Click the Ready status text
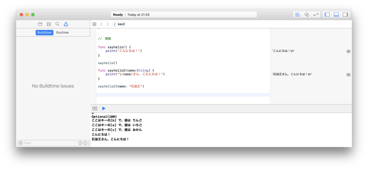368x170 pixels. tap(118, 14)
